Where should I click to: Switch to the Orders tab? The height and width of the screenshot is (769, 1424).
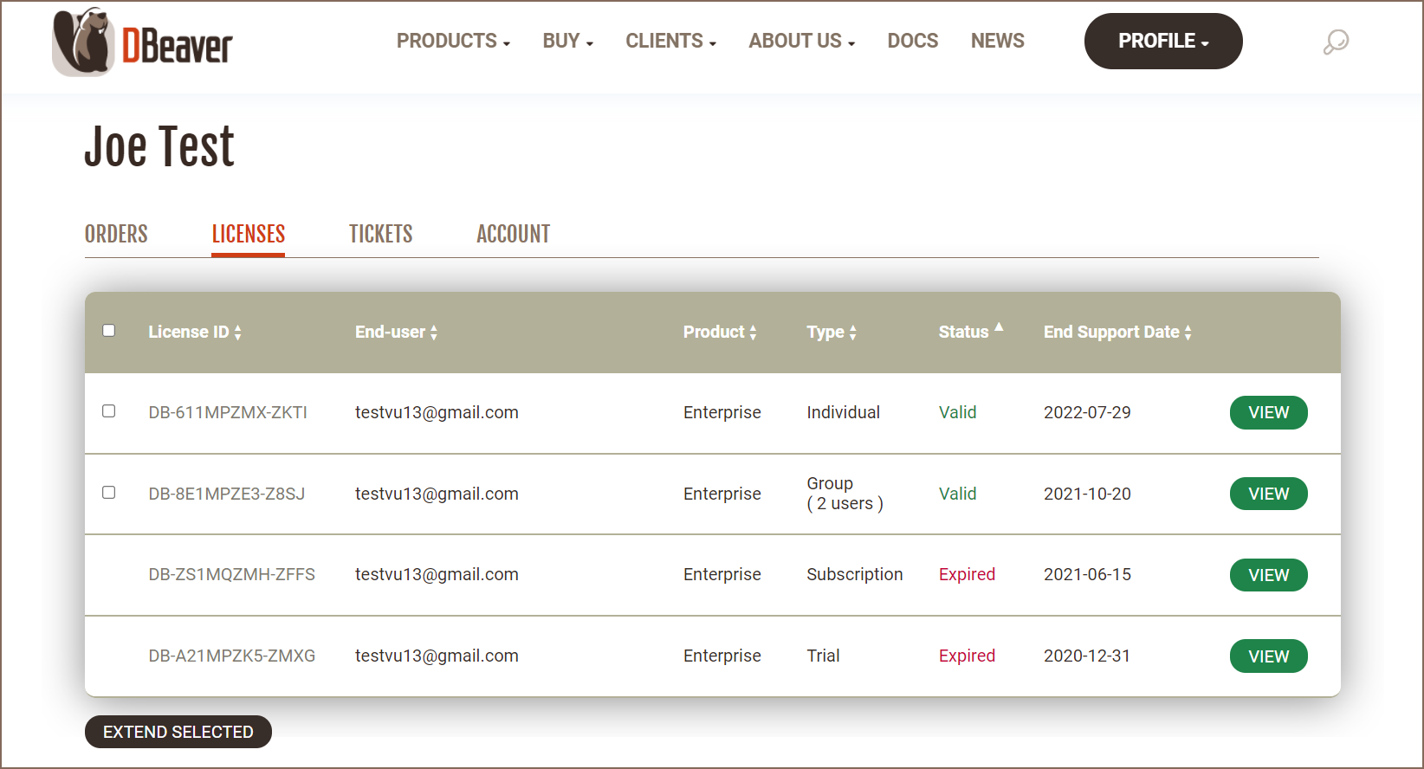tap(116, 234)
